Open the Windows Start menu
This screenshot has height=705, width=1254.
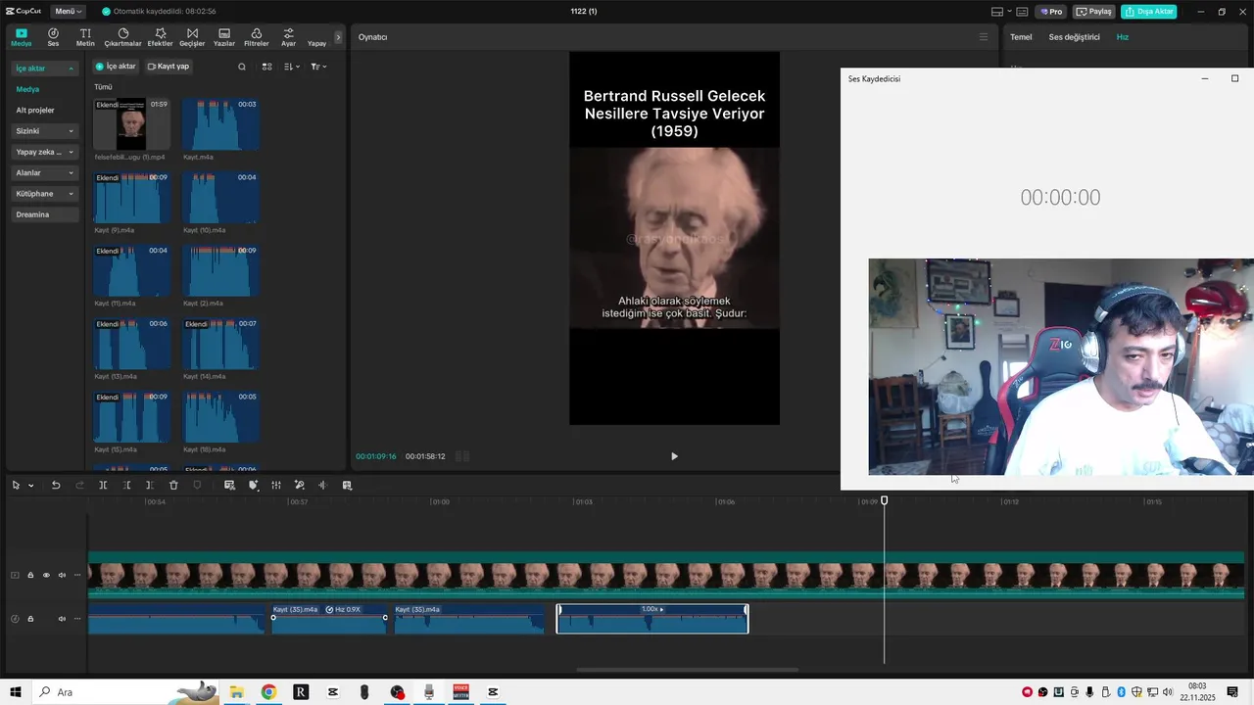pos(16,692)
